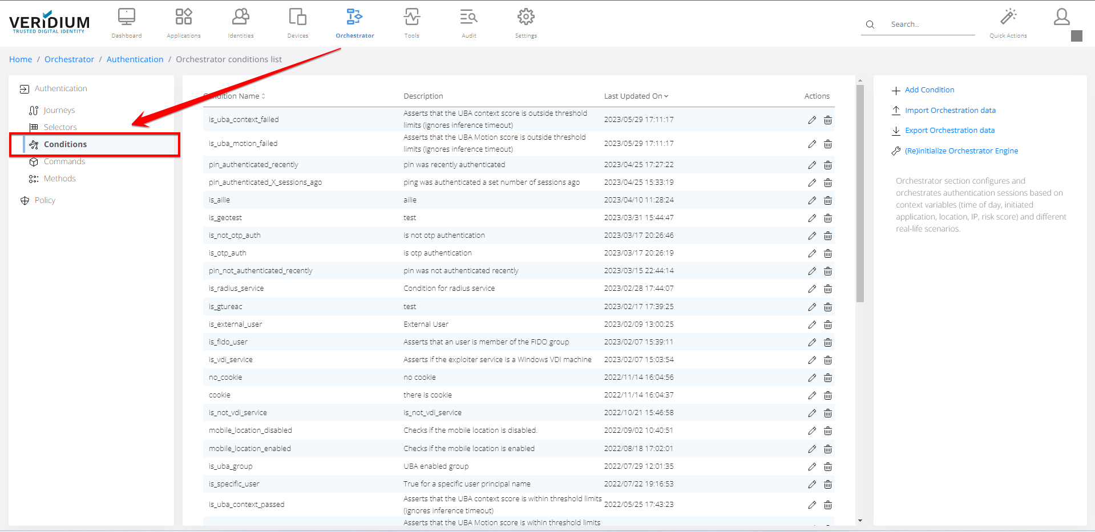Click the Quick Actions magic wand icon
The height and width of the screenshot is (532, 1095).
pyautogui.click(x=1008, y=17)
